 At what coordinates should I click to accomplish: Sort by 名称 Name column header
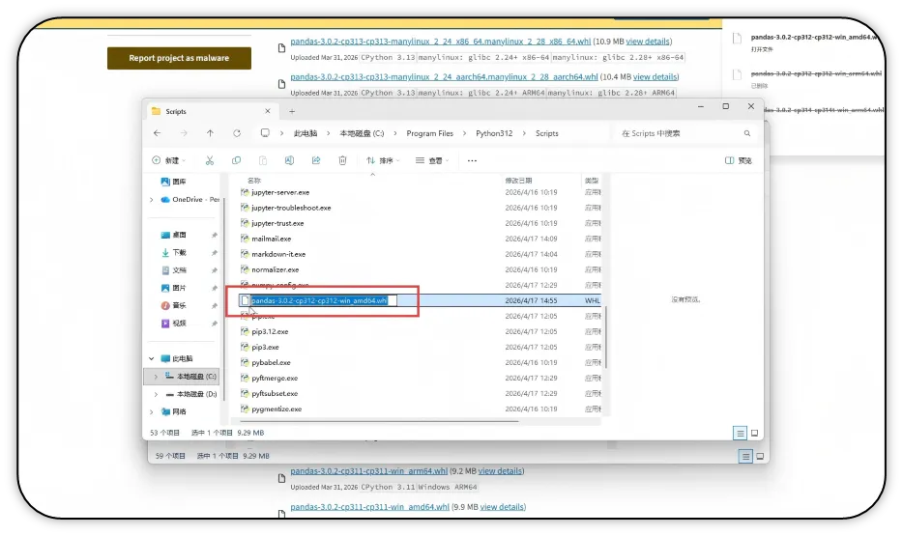point(254,180)
